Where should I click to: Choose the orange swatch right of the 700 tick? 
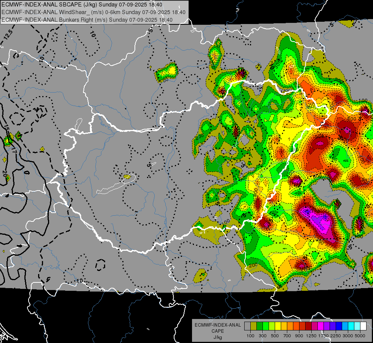click(290, 326)
